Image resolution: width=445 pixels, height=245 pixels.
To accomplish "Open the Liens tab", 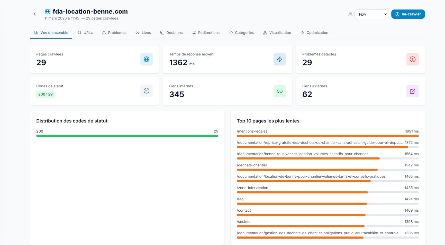I will (143, 33).
